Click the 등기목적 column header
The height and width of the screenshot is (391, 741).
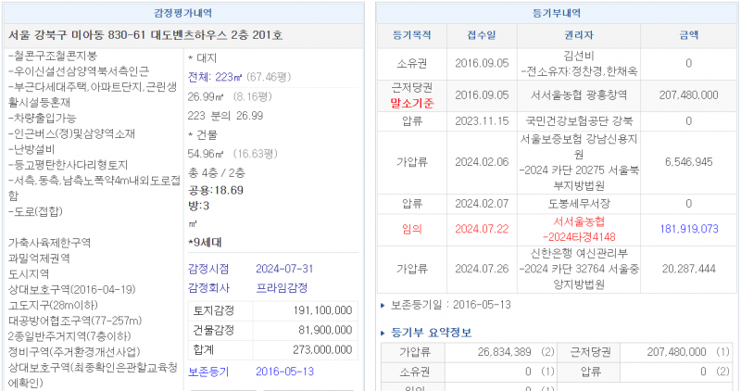click(x=411, y=35)
